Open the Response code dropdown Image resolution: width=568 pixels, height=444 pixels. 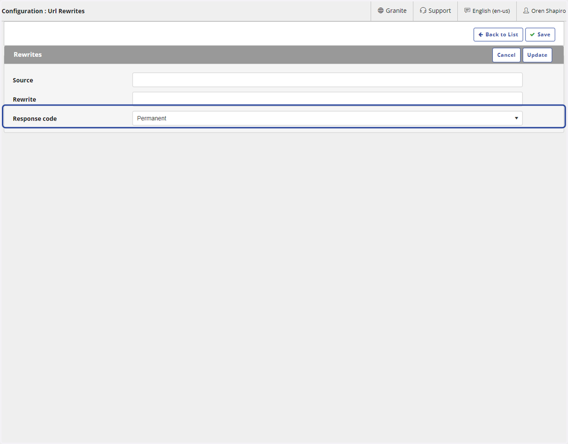click(x=328, y=118)
